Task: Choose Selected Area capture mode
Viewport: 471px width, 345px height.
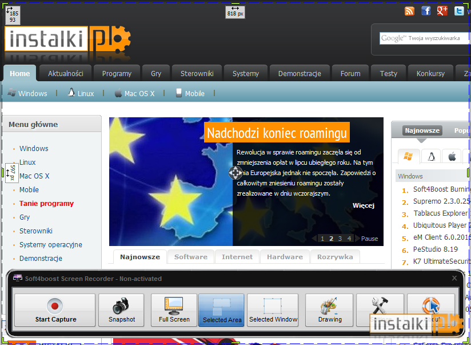Action: [221, 310]
